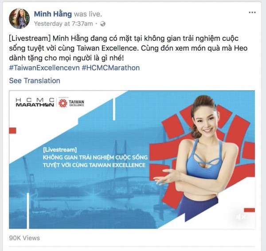Click the HCMC Marathon logo in video

point(35,102)
